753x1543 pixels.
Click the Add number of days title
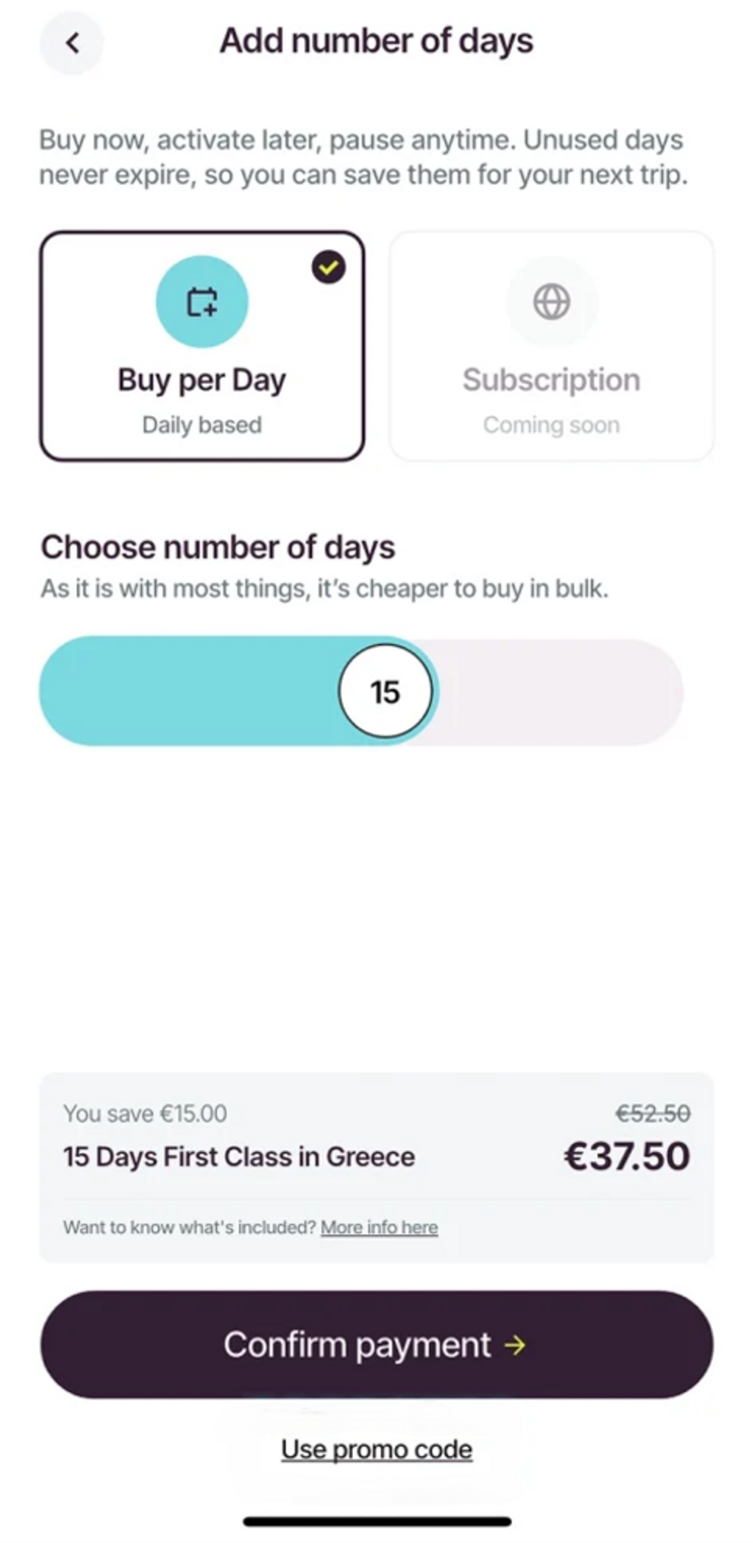point(376,41)
